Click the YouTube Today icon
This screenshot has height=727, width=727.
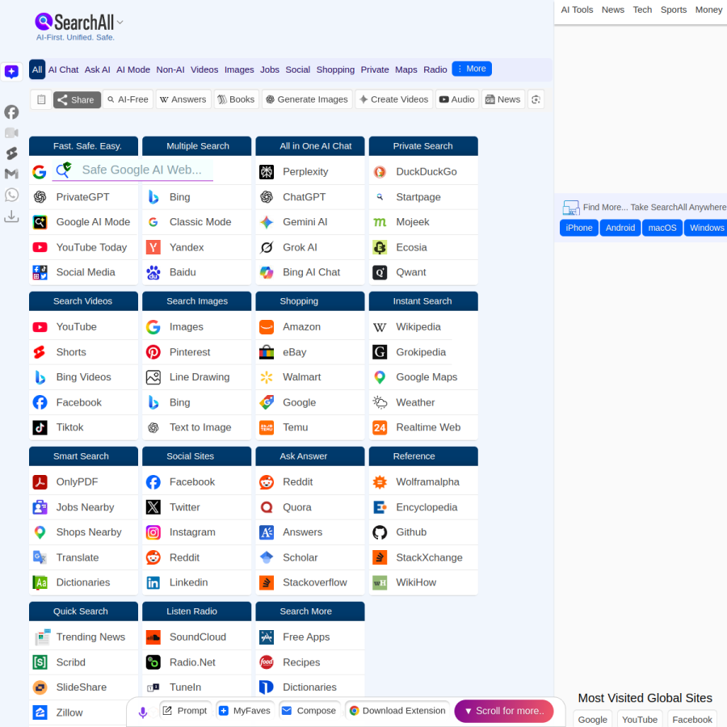point(40,248)
